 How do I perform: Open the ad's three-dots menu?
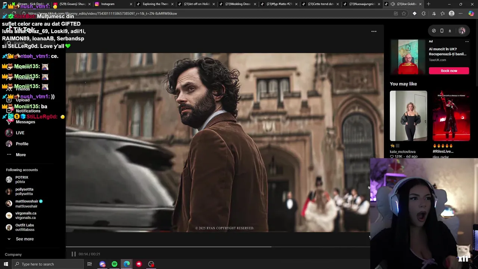[x=467, y=41]
